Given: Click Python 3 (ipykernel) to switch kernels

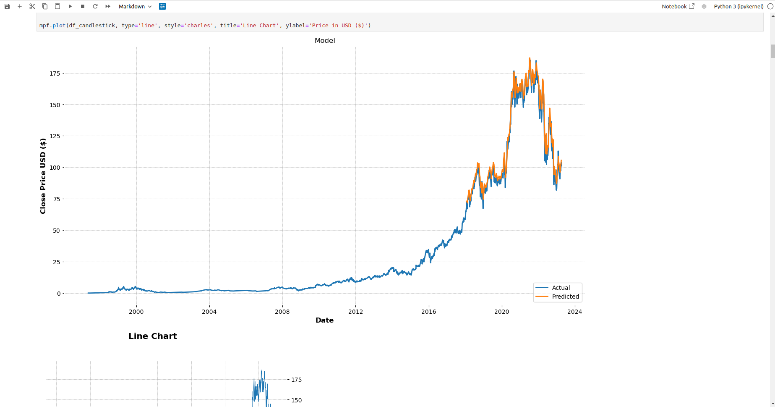Looking at the screenshot, I should pyautogui.click(x=738, y=6).
